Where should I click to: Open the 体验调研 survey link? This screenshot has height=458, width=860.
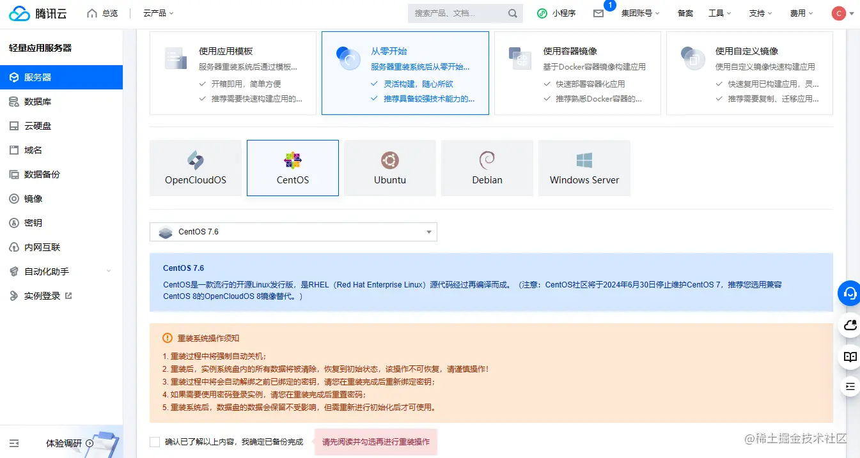click(70, 443)
